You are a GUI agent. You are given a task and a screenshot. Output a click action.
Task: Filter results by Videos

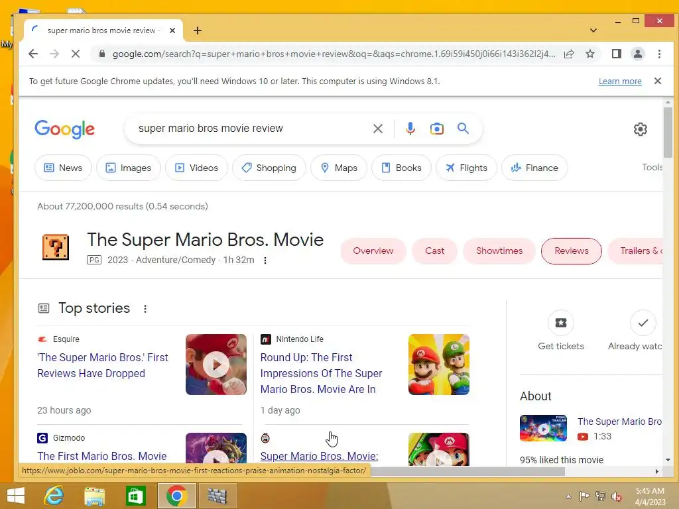pos(196,168)
